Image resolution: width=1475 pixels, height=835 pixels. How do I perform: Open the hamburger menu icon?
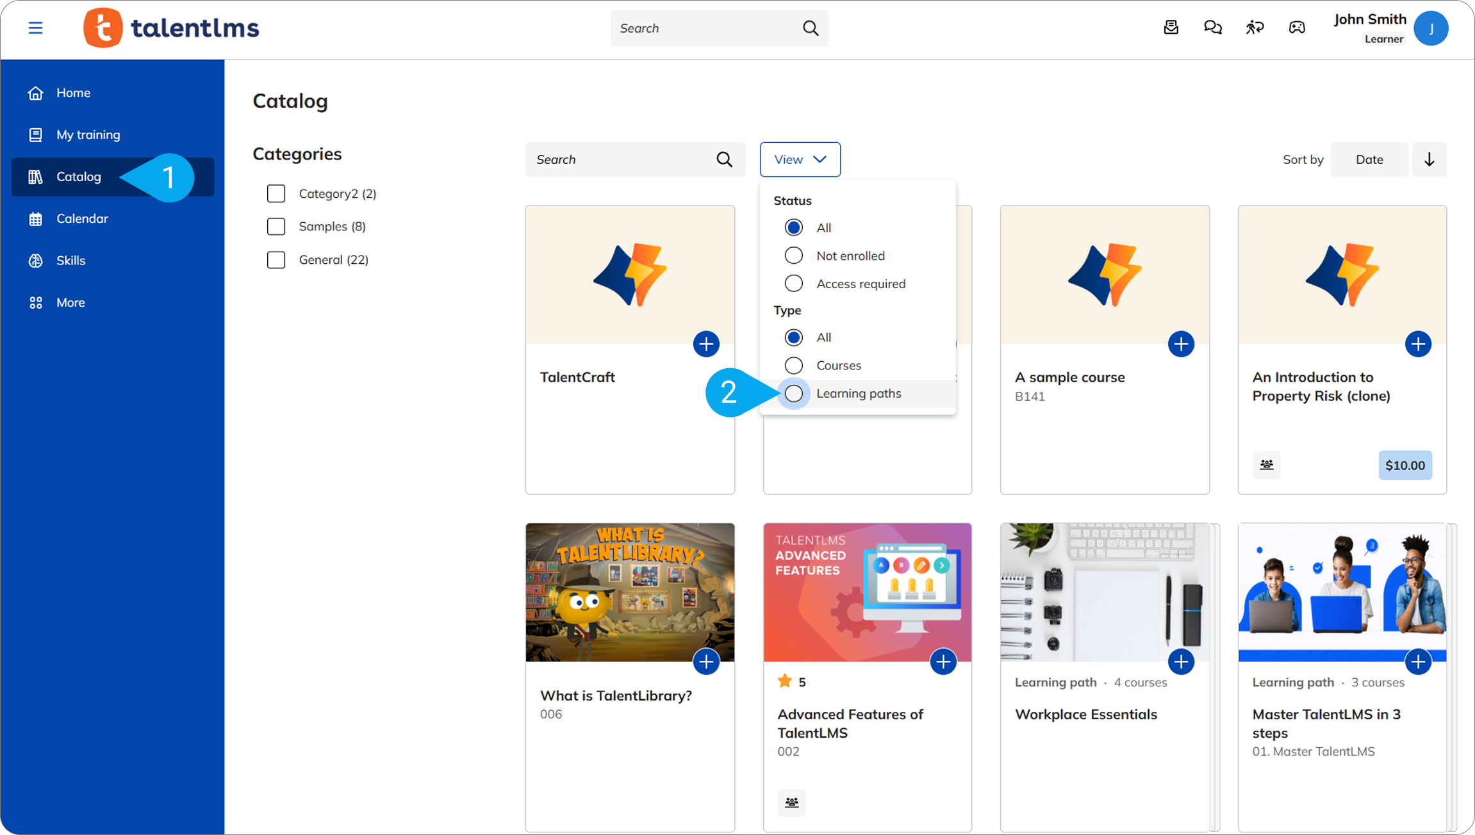point(35,28)
